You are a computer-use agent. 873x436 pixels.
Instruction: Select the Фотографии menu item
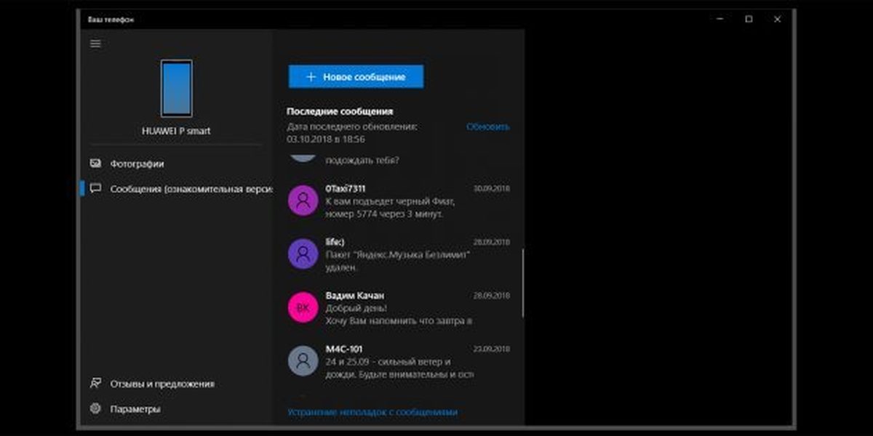(x=137, y=163)
